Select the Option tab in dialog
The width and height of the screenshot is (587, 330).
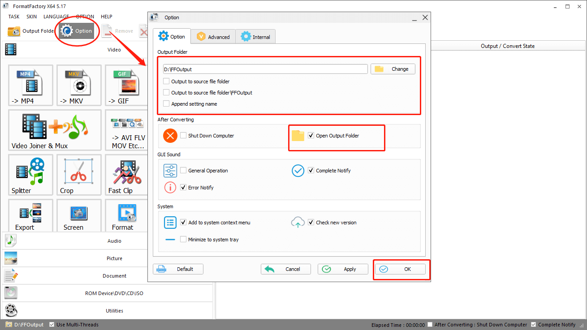point(172,37)
